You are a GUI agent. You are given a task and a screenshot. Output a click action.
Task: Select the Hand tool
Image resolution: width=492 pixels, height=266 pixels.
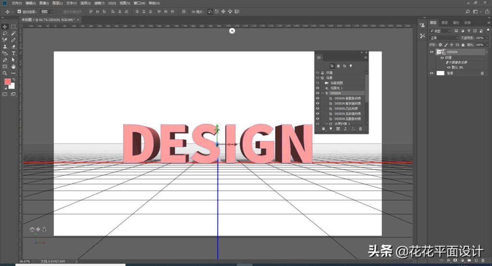13,66
